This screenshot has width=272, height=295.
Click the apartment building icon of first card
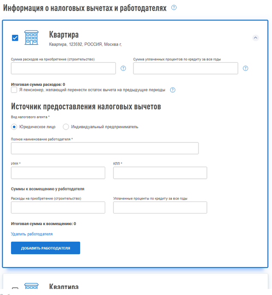click(31, 38)
